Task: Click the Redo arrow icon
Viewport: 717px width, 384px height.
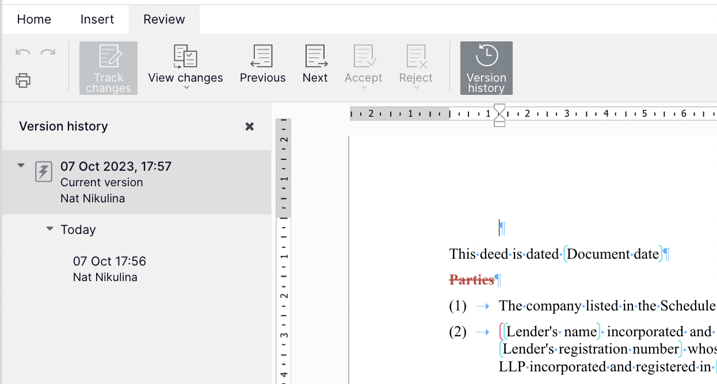Action: [48, 53]
